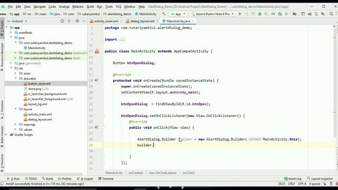
Task: Click the Attach Debugger to Android Process icon
Action: point(280,14)
